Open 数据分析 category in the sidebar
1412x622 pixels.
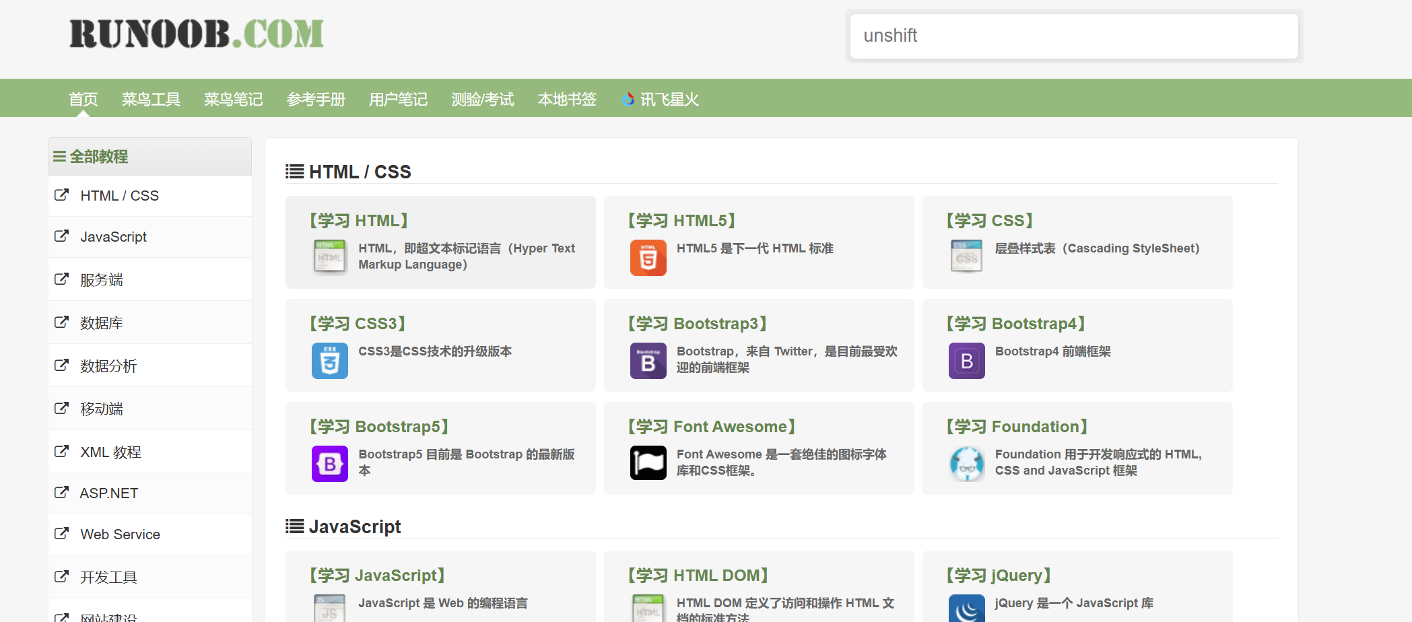click(108, 366)
